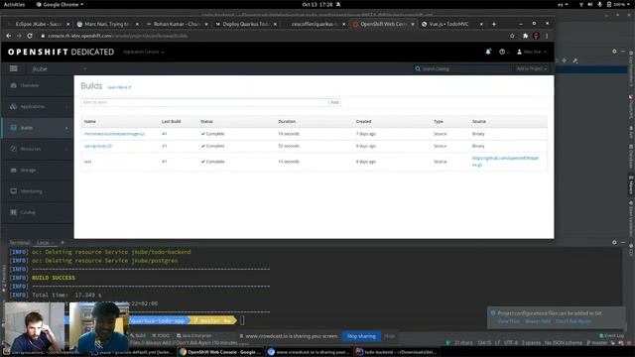Click the Resources sidebar icon
This screenshot has height=357, width=635.
click(x=13, y=149)
